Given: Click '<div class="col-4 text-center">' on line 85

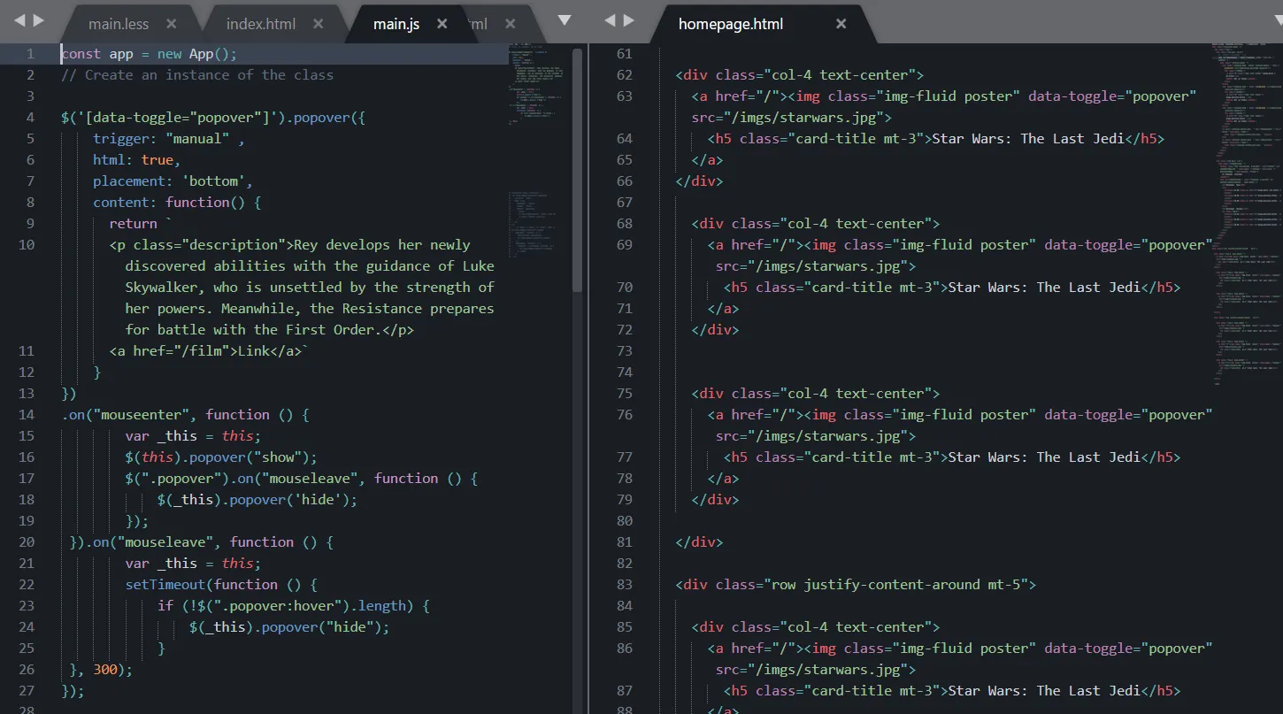Looking at the screenshot, I should [x=816, y=627].
